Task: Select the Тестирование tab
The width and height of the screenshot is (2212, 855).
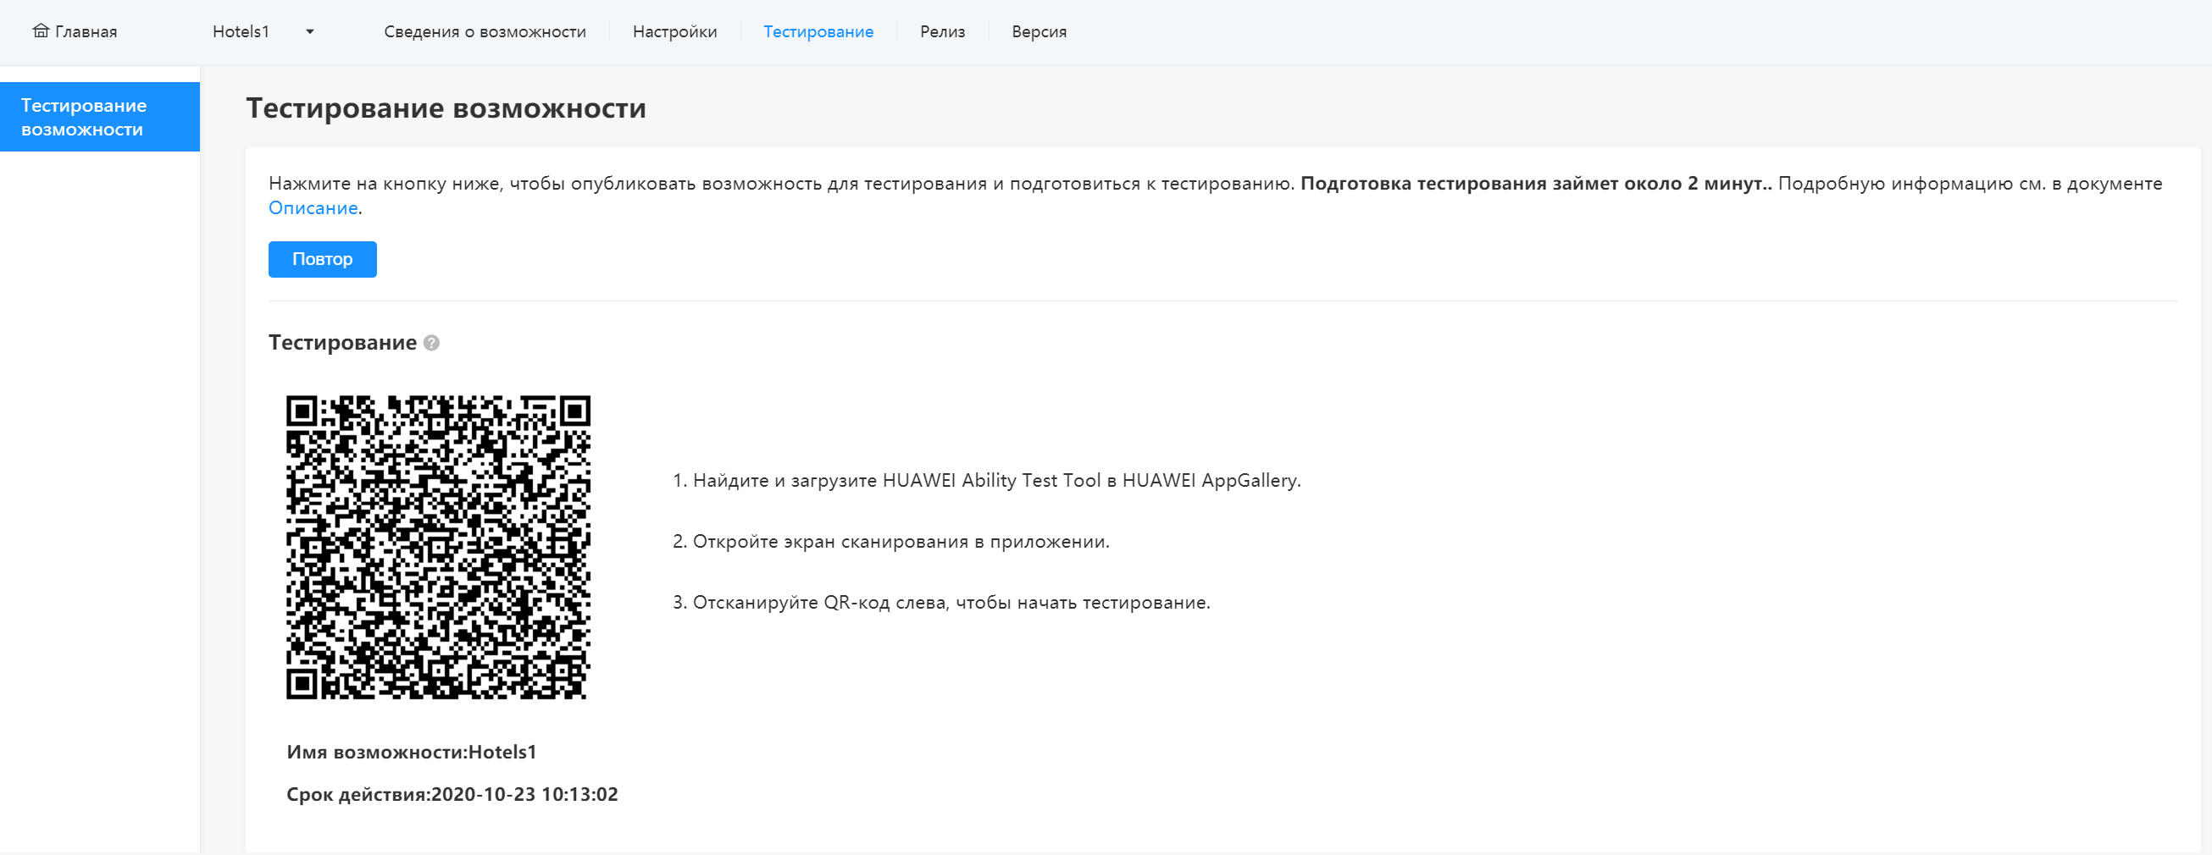Action: point(818,32)
